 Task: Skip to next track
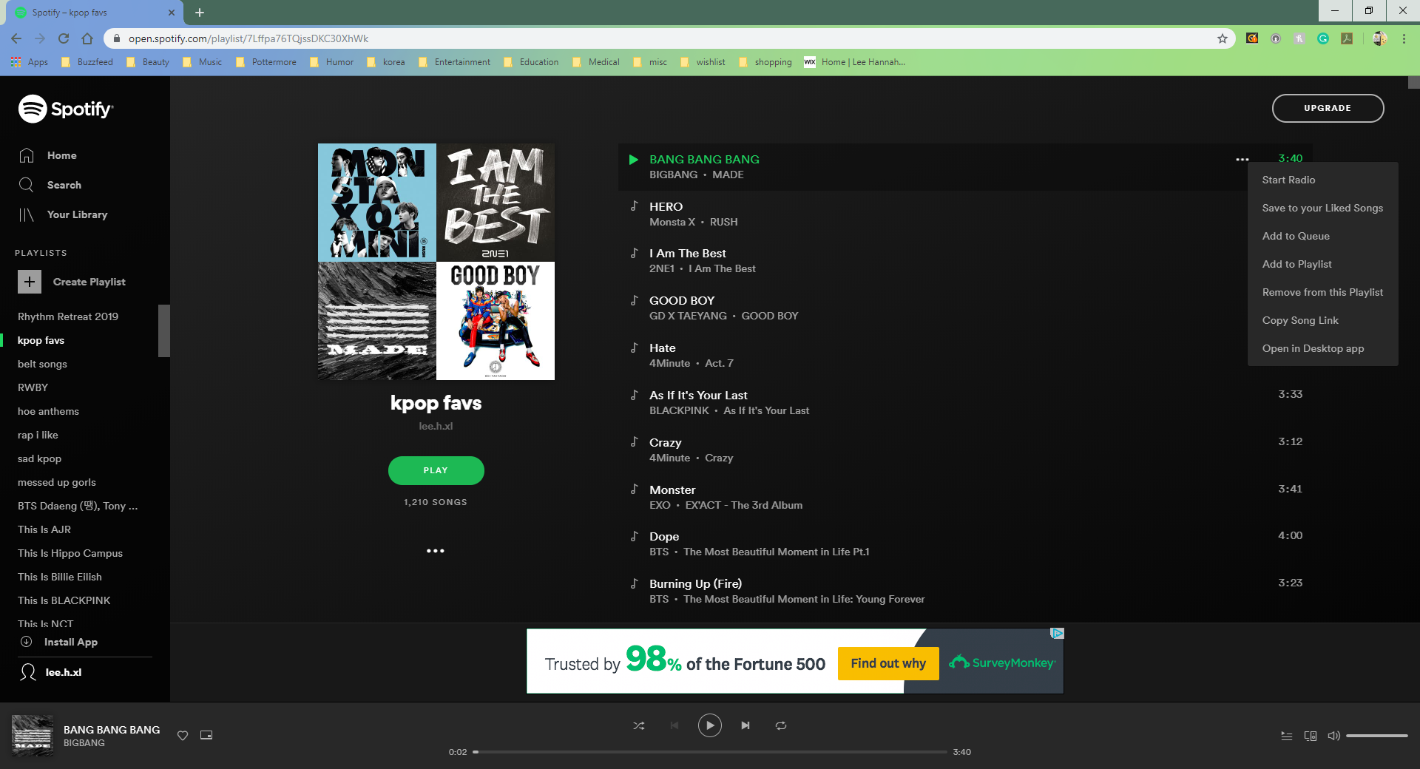745,725
